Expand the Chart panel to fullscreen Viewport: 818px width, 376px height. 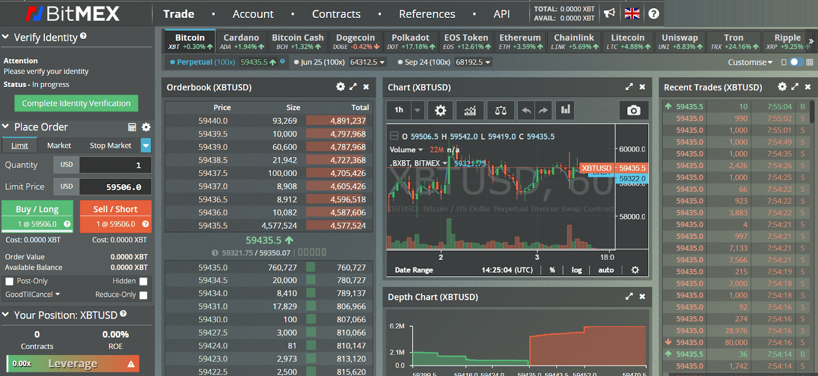(x=629, y=87)
